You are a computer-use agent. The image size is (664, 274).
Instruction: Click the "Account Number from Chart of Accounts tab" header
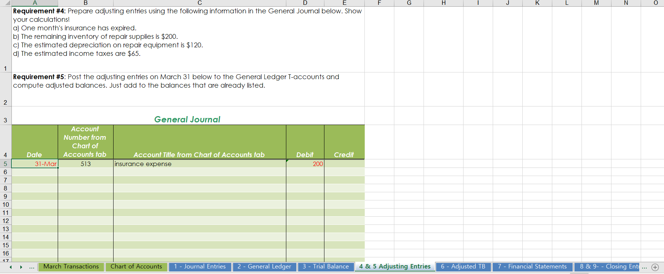pos(86,142)
